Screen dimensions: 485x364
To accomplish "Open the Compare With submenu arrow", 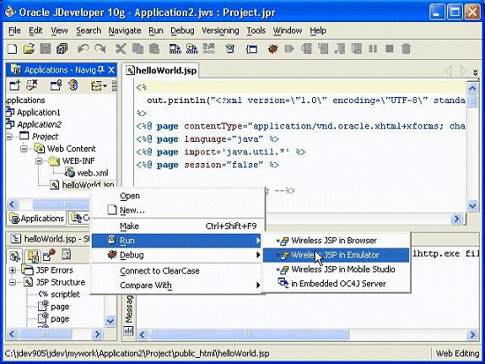I will tap(257, 286).
